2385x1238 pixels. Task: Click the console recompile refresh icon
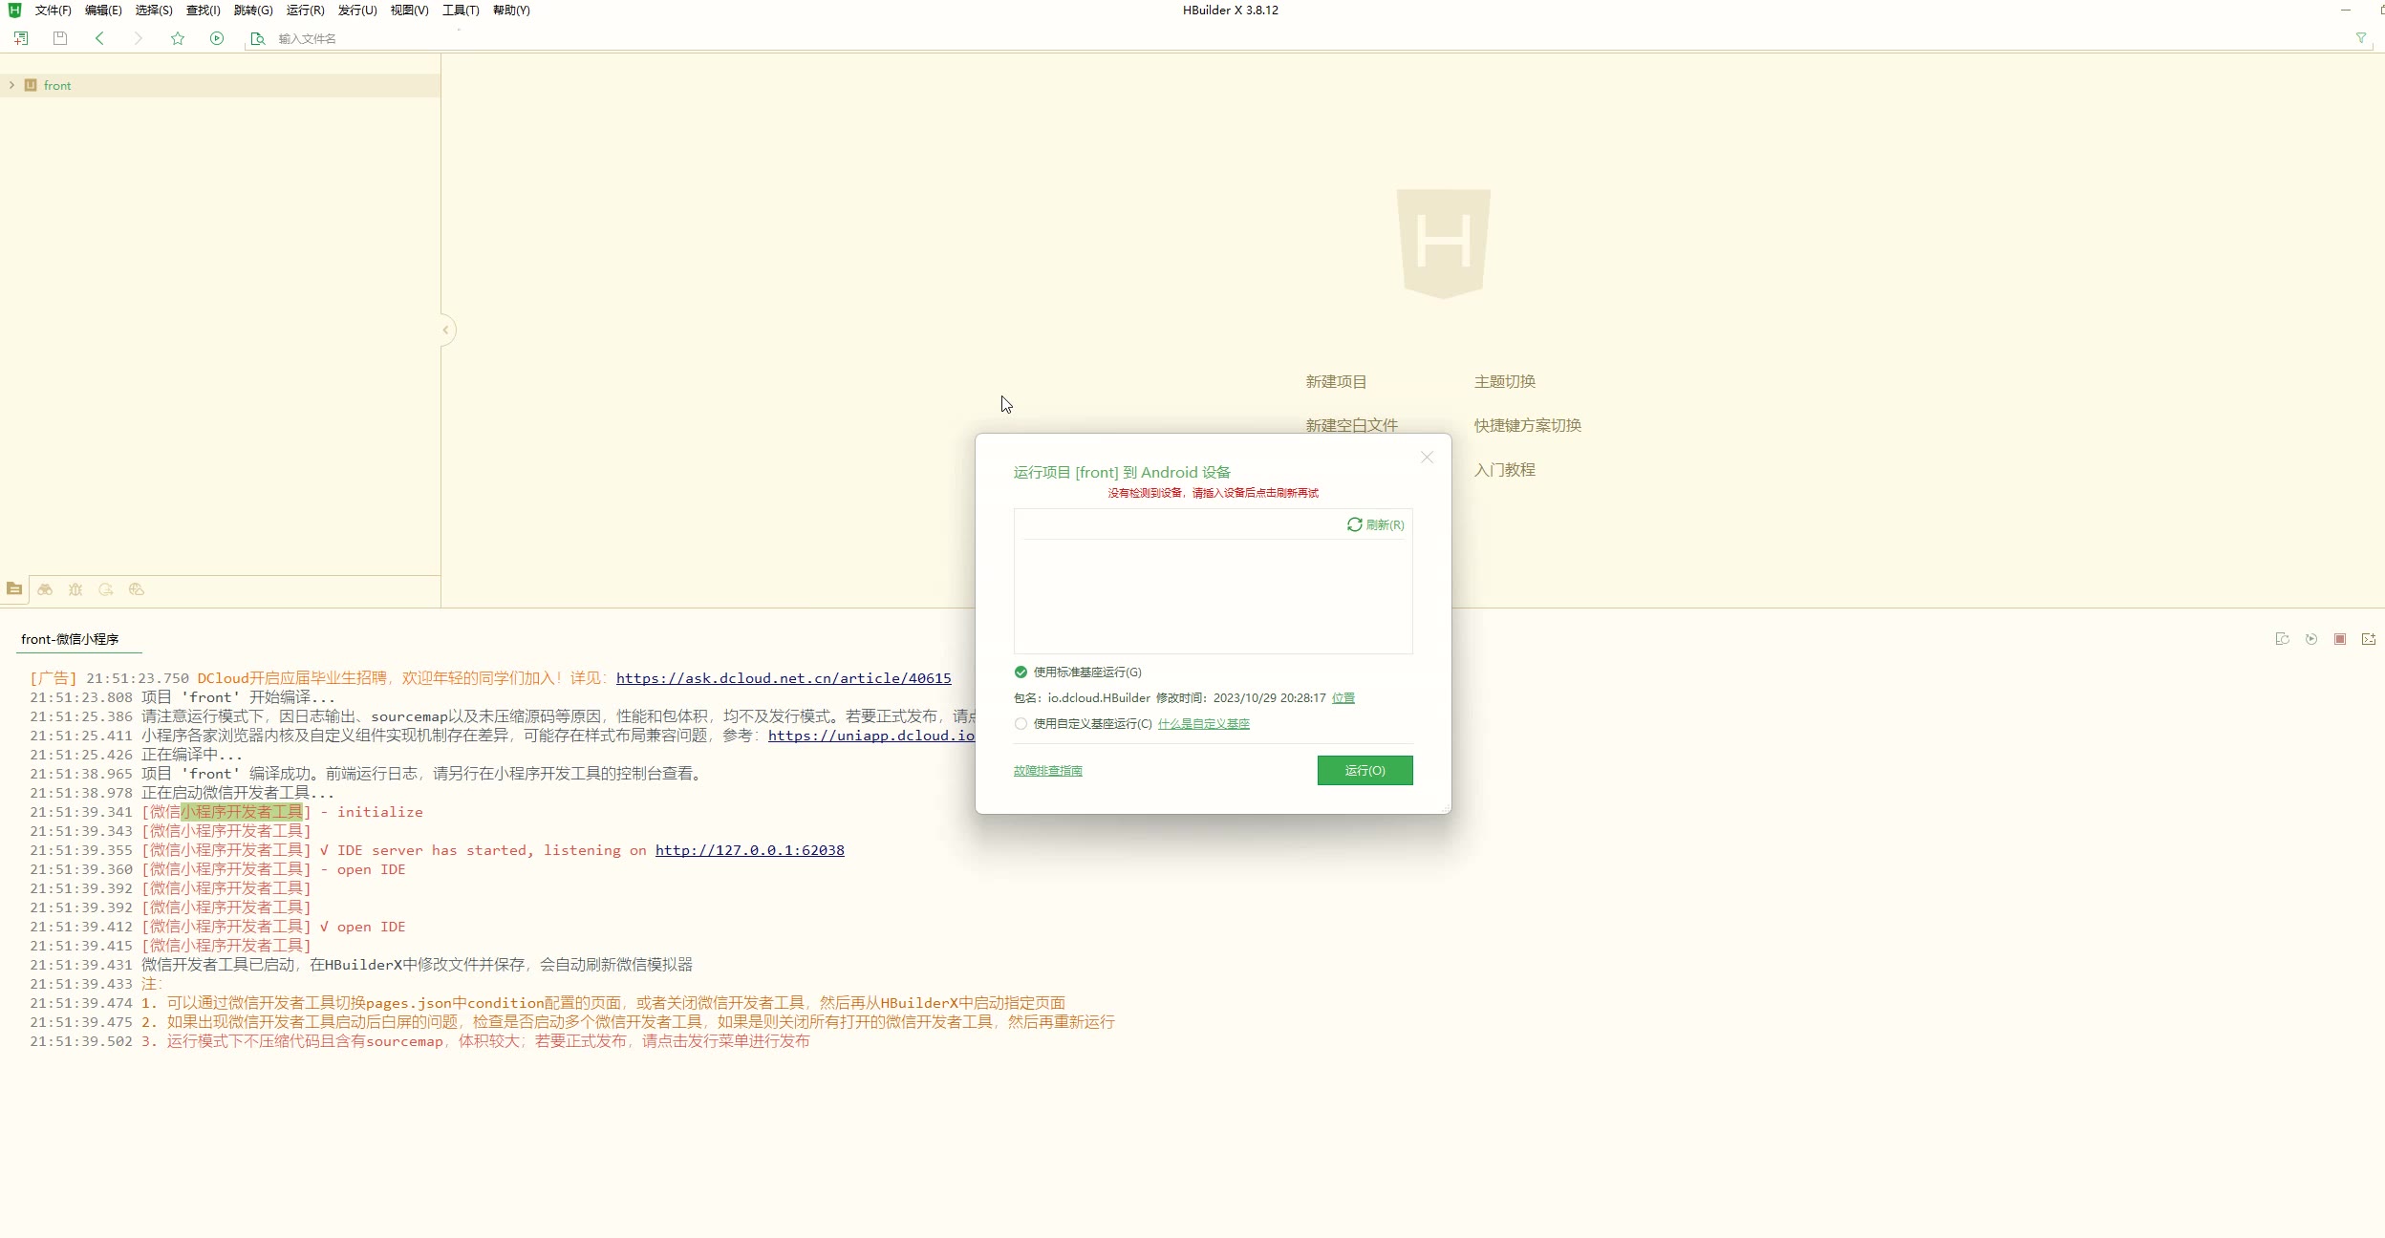(x=2283, y=639)
